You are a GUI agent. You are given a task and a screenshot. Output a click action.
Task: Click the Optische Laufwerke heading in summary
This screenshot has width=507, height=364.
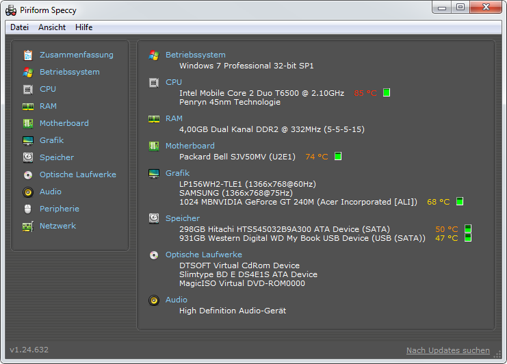(x=204, y=255)
